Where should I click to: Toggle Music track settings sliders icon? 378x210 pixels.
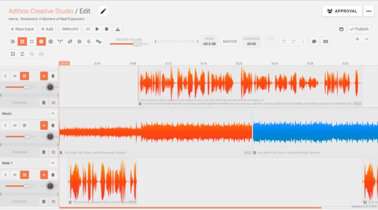click(x=24, y=125)
